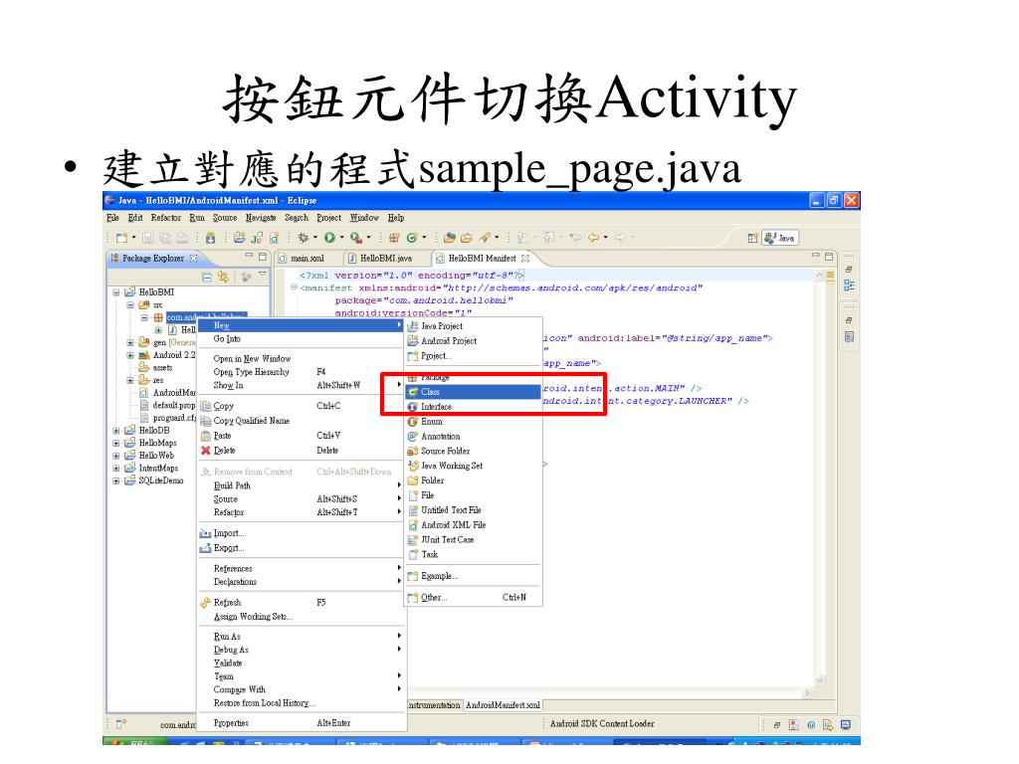1019x764 pixels.
Task: Click the Save toolbar icon
Action: point(147,238)
